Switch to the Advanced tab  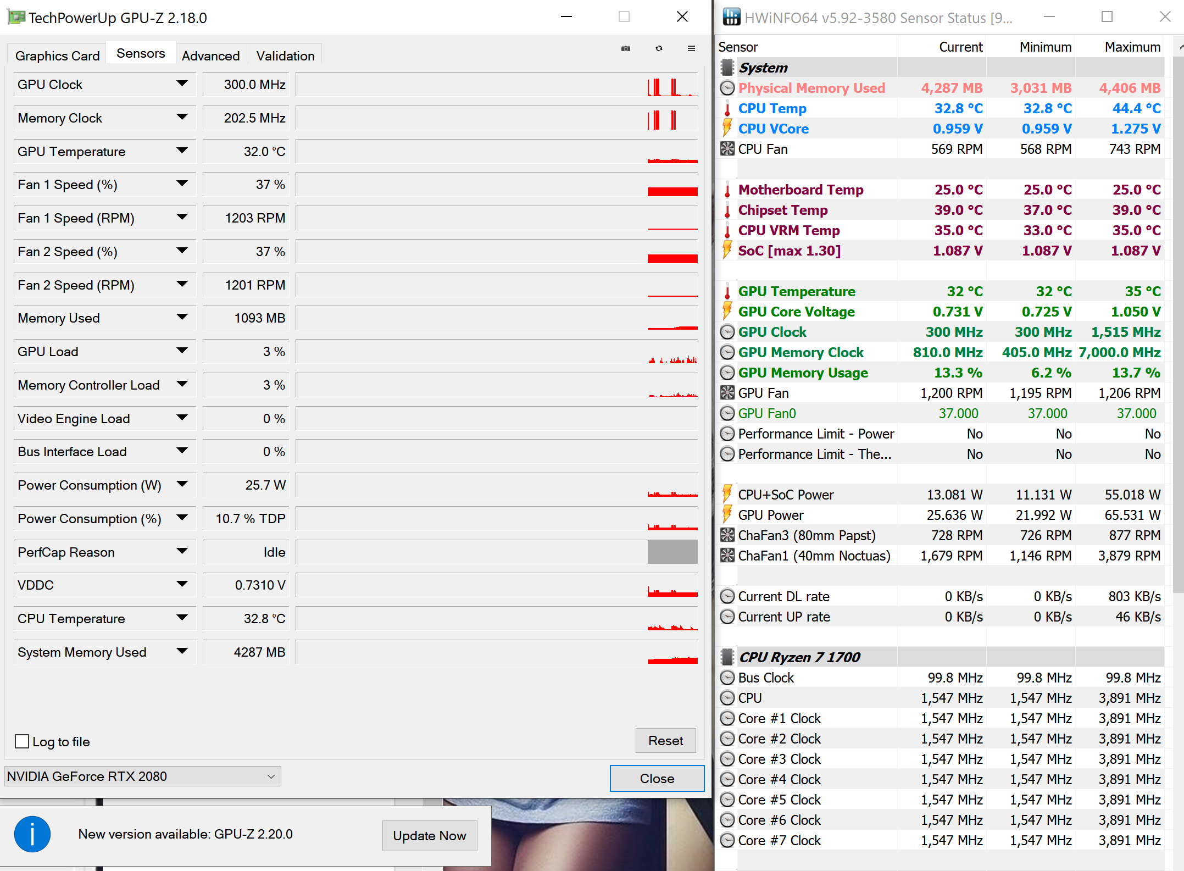tap(210, 56)
